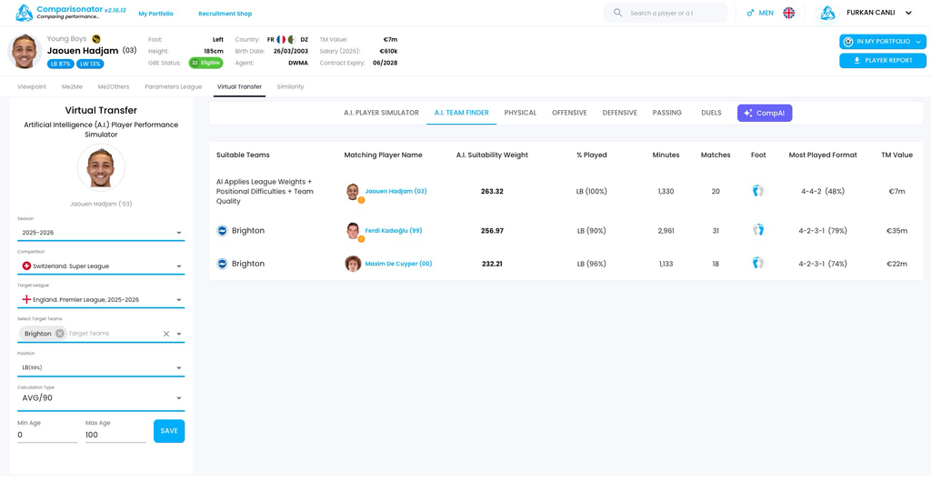Click the foot icon in Kadıoğlu row
Viewport: 931px width, 481px height.
coord(757,230)
